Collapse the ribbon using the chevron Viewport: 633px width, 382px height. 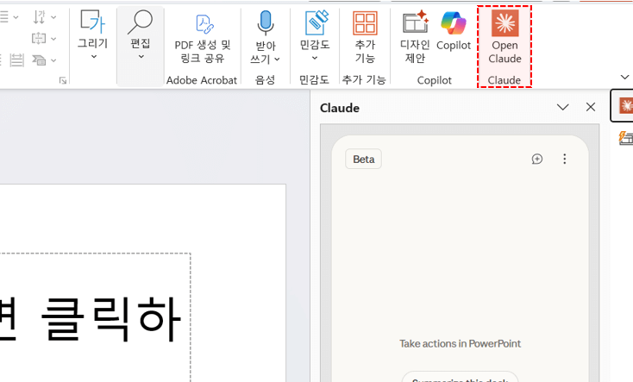click(x=624, y=78)
